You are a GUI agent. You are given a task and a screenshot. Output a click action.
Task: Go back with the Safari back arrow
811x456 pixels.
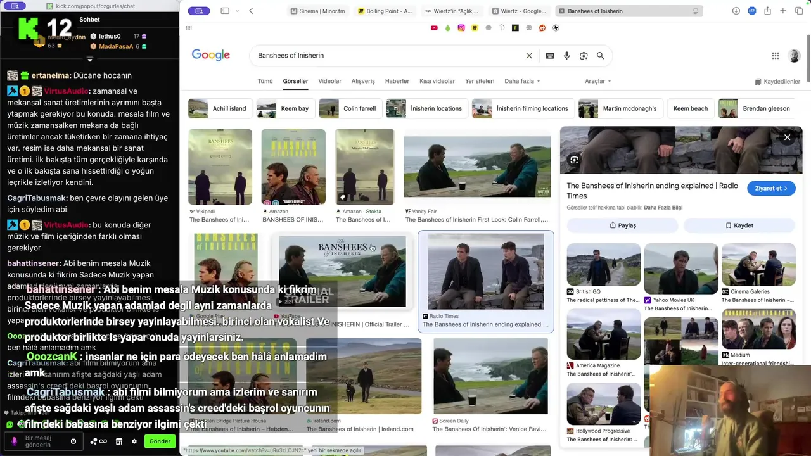(x=251, y=11)
